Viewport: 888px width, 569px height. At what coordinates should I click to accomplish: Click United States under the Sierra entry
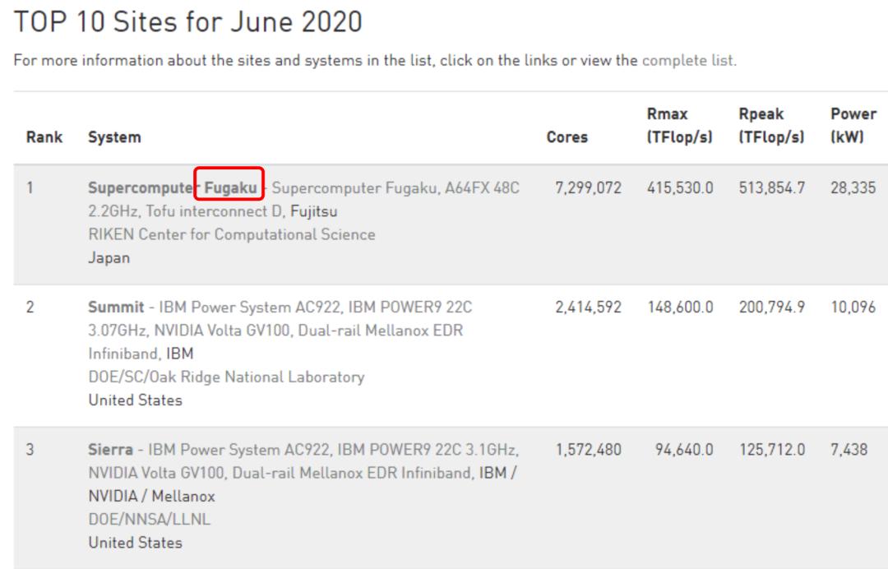tap(135, 543)
